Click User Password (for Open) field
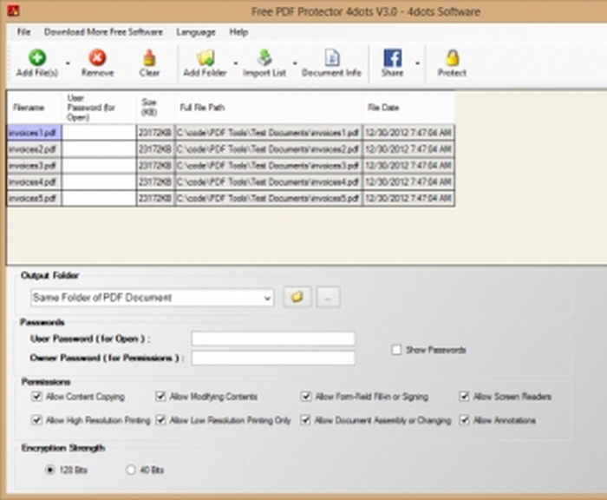 [x=273, y=339]
